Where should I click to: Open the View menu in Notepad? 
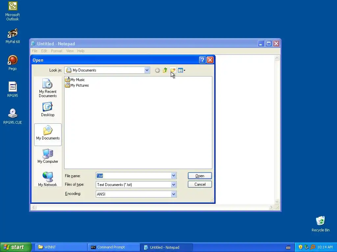(70, 51)
